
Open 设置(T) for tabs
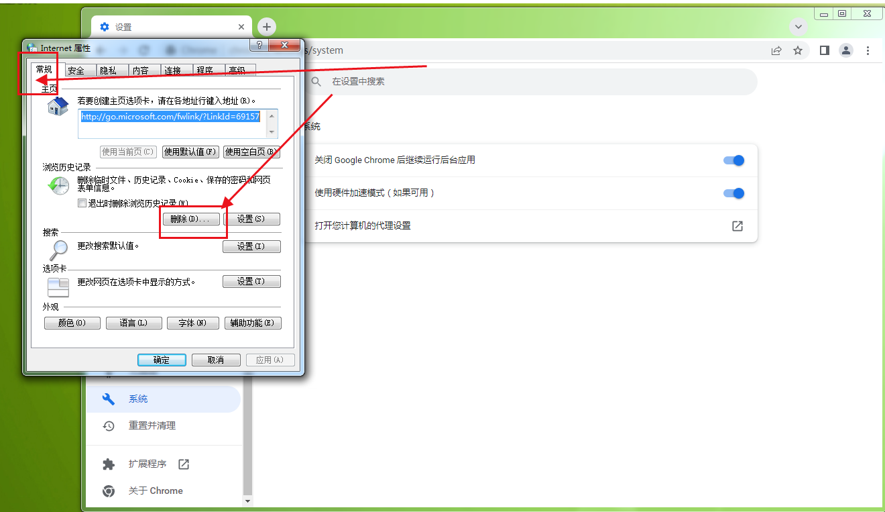click(251, 282)
